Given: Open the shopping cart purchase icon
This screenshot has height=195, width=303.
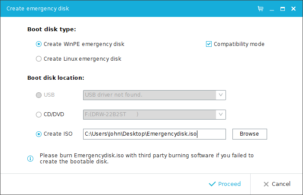Looking at the screenshot, I should tap(261, 9).
